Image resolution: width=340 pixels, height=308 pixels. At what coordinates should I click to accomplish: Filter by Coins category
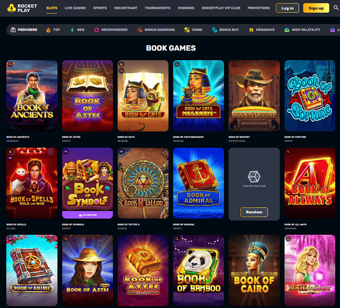click(193, 30)
